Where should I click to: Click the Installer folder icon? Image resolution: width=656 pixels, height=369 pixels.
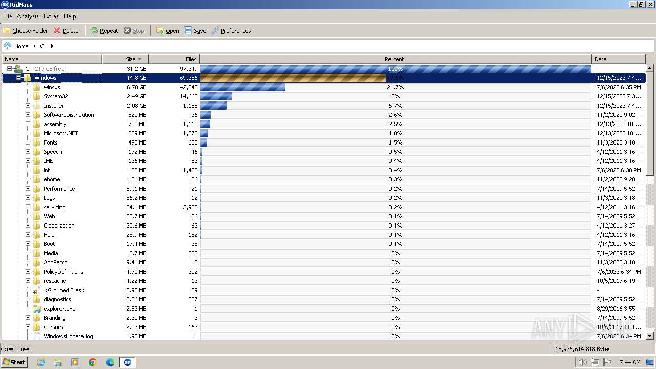coord(36,106)
